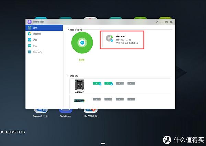Select the 硬盘 drive entry in sidebar
The width and height of the screenshot is (206, 146).
44,40
